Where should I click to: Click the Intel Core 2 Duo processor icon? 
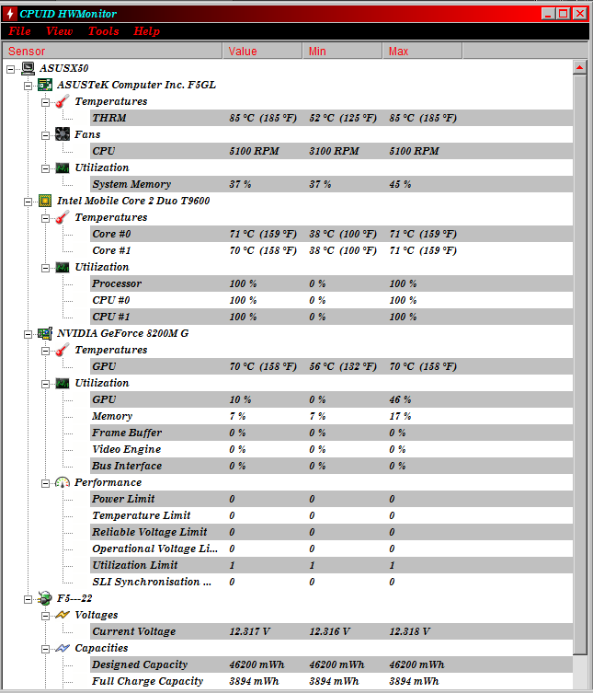coord(45,201)
